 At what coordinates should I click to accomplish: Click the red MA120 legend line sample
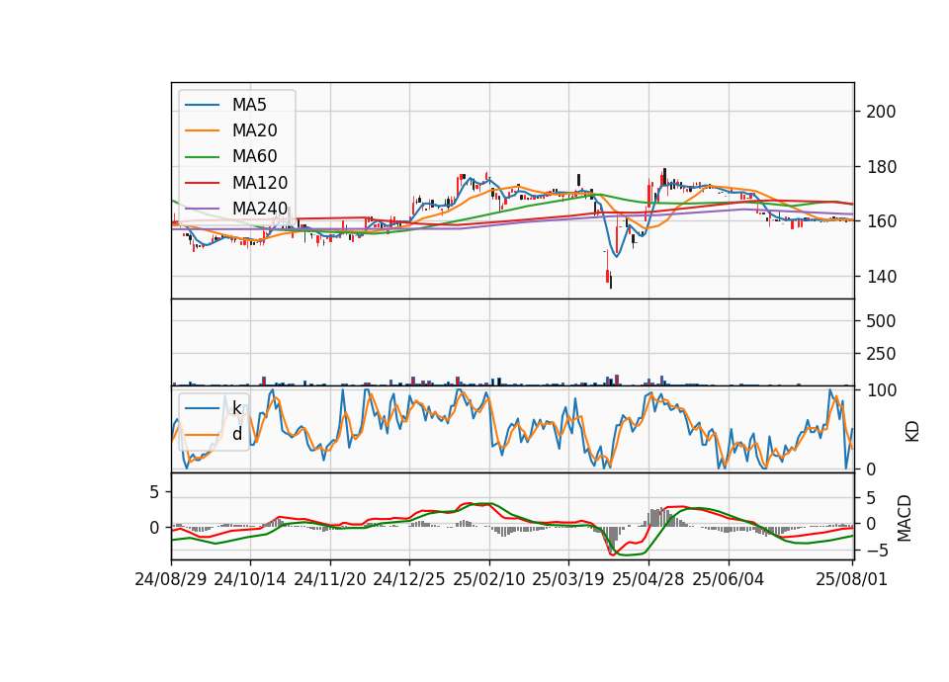[x=202, y=183]
